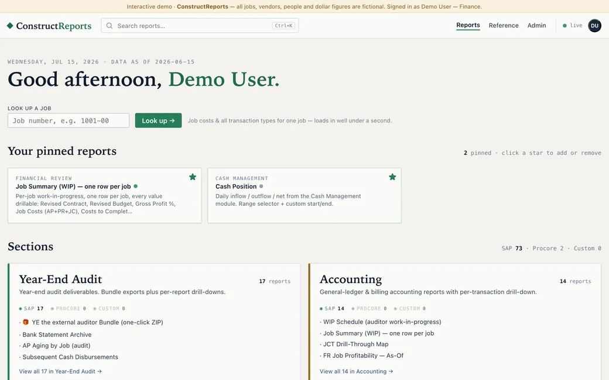Click the gift icon beside YE auditor Bundle
Viewport: 609px width, 380px height.
(x=26, y=322)
